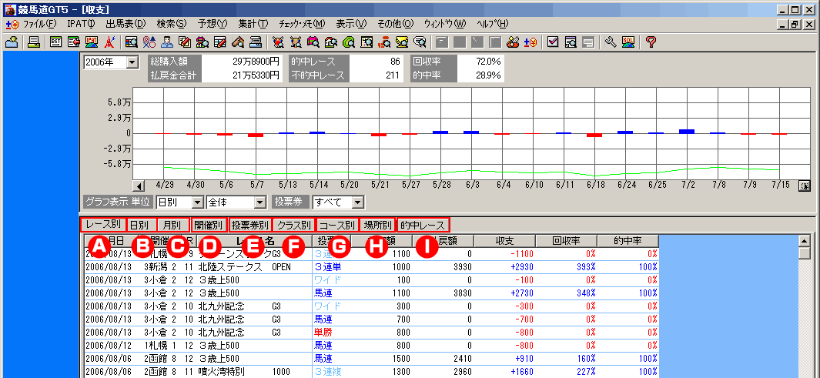
Task: Expand the 日別 graph unit dropdown
Action: [196, 202]
